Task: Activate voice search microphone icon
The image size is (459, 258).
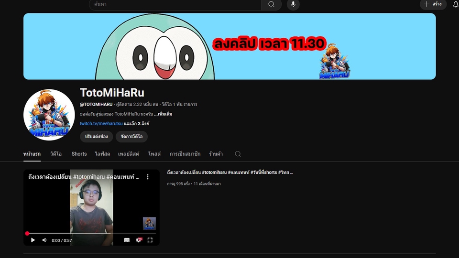Action: (293, 4)
